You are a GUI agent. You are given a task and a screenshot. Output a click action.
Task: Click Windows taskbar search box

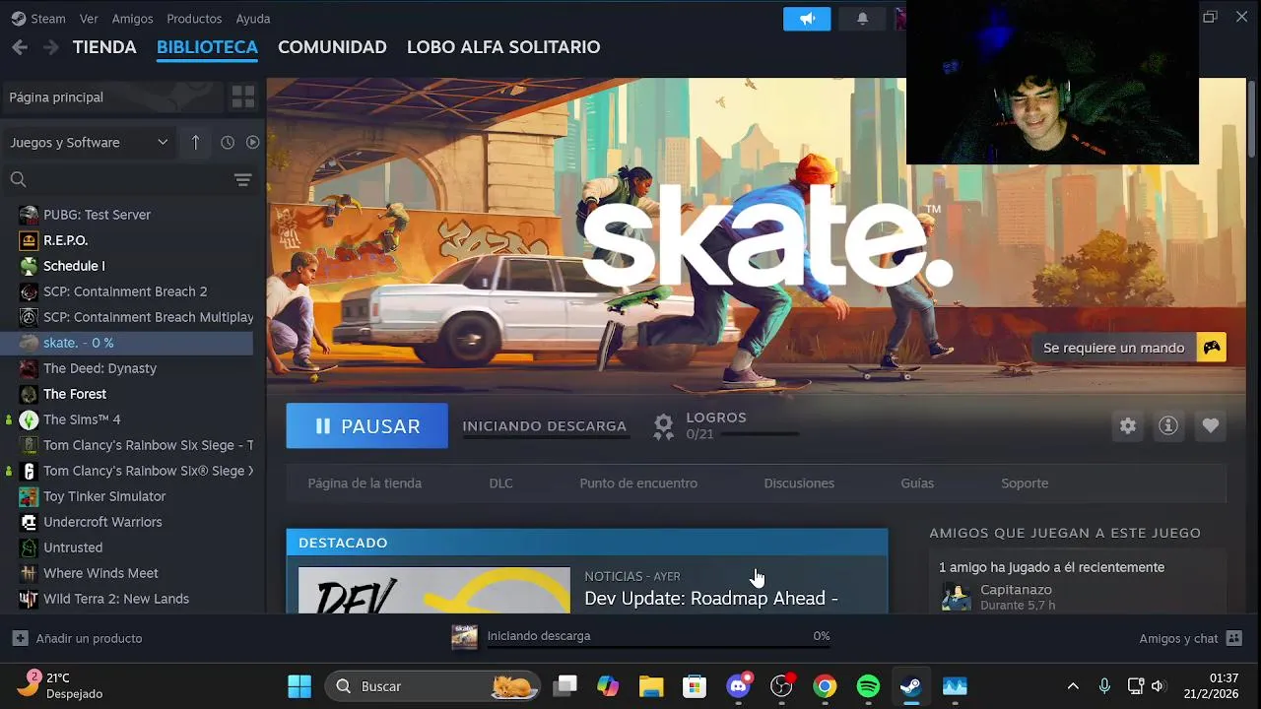[x=434, y=686]
